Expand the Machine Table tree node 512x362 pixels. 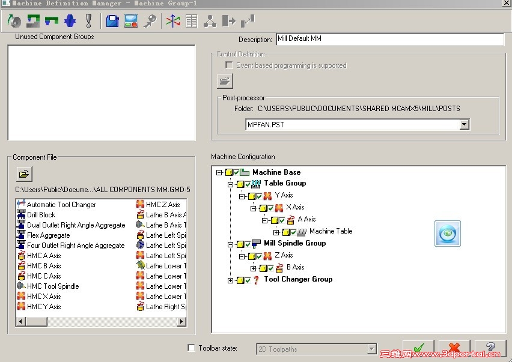click(276, 232)
